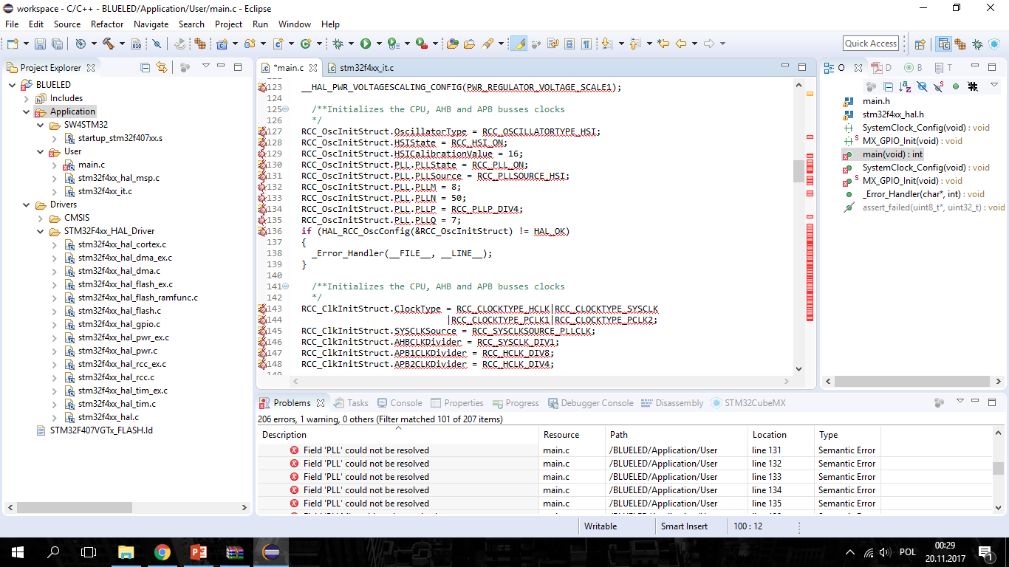Open the Debug perspective icon
Screen dimensions: 1009x567
(976, 44)
